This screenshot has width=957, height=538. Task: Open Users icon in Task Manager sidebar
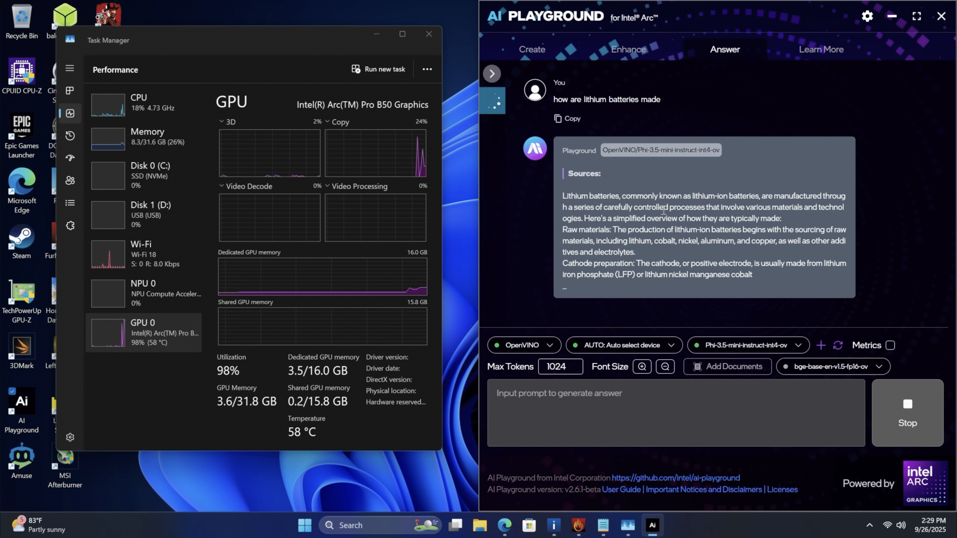(70, 180)
